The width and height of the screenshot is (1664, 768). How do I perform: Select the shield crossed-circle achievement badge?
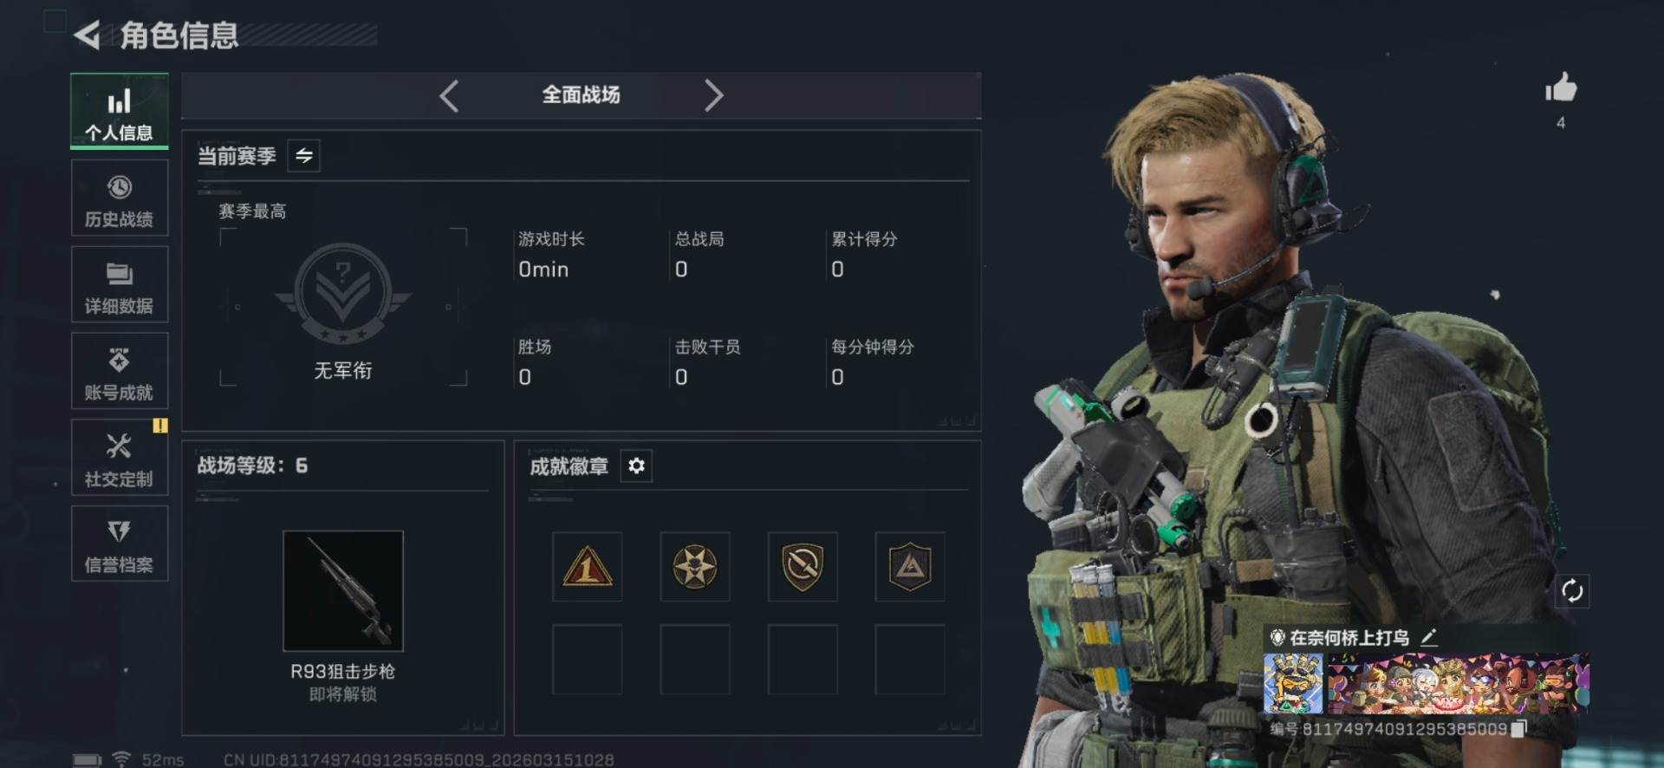click(x=803, y=567)
